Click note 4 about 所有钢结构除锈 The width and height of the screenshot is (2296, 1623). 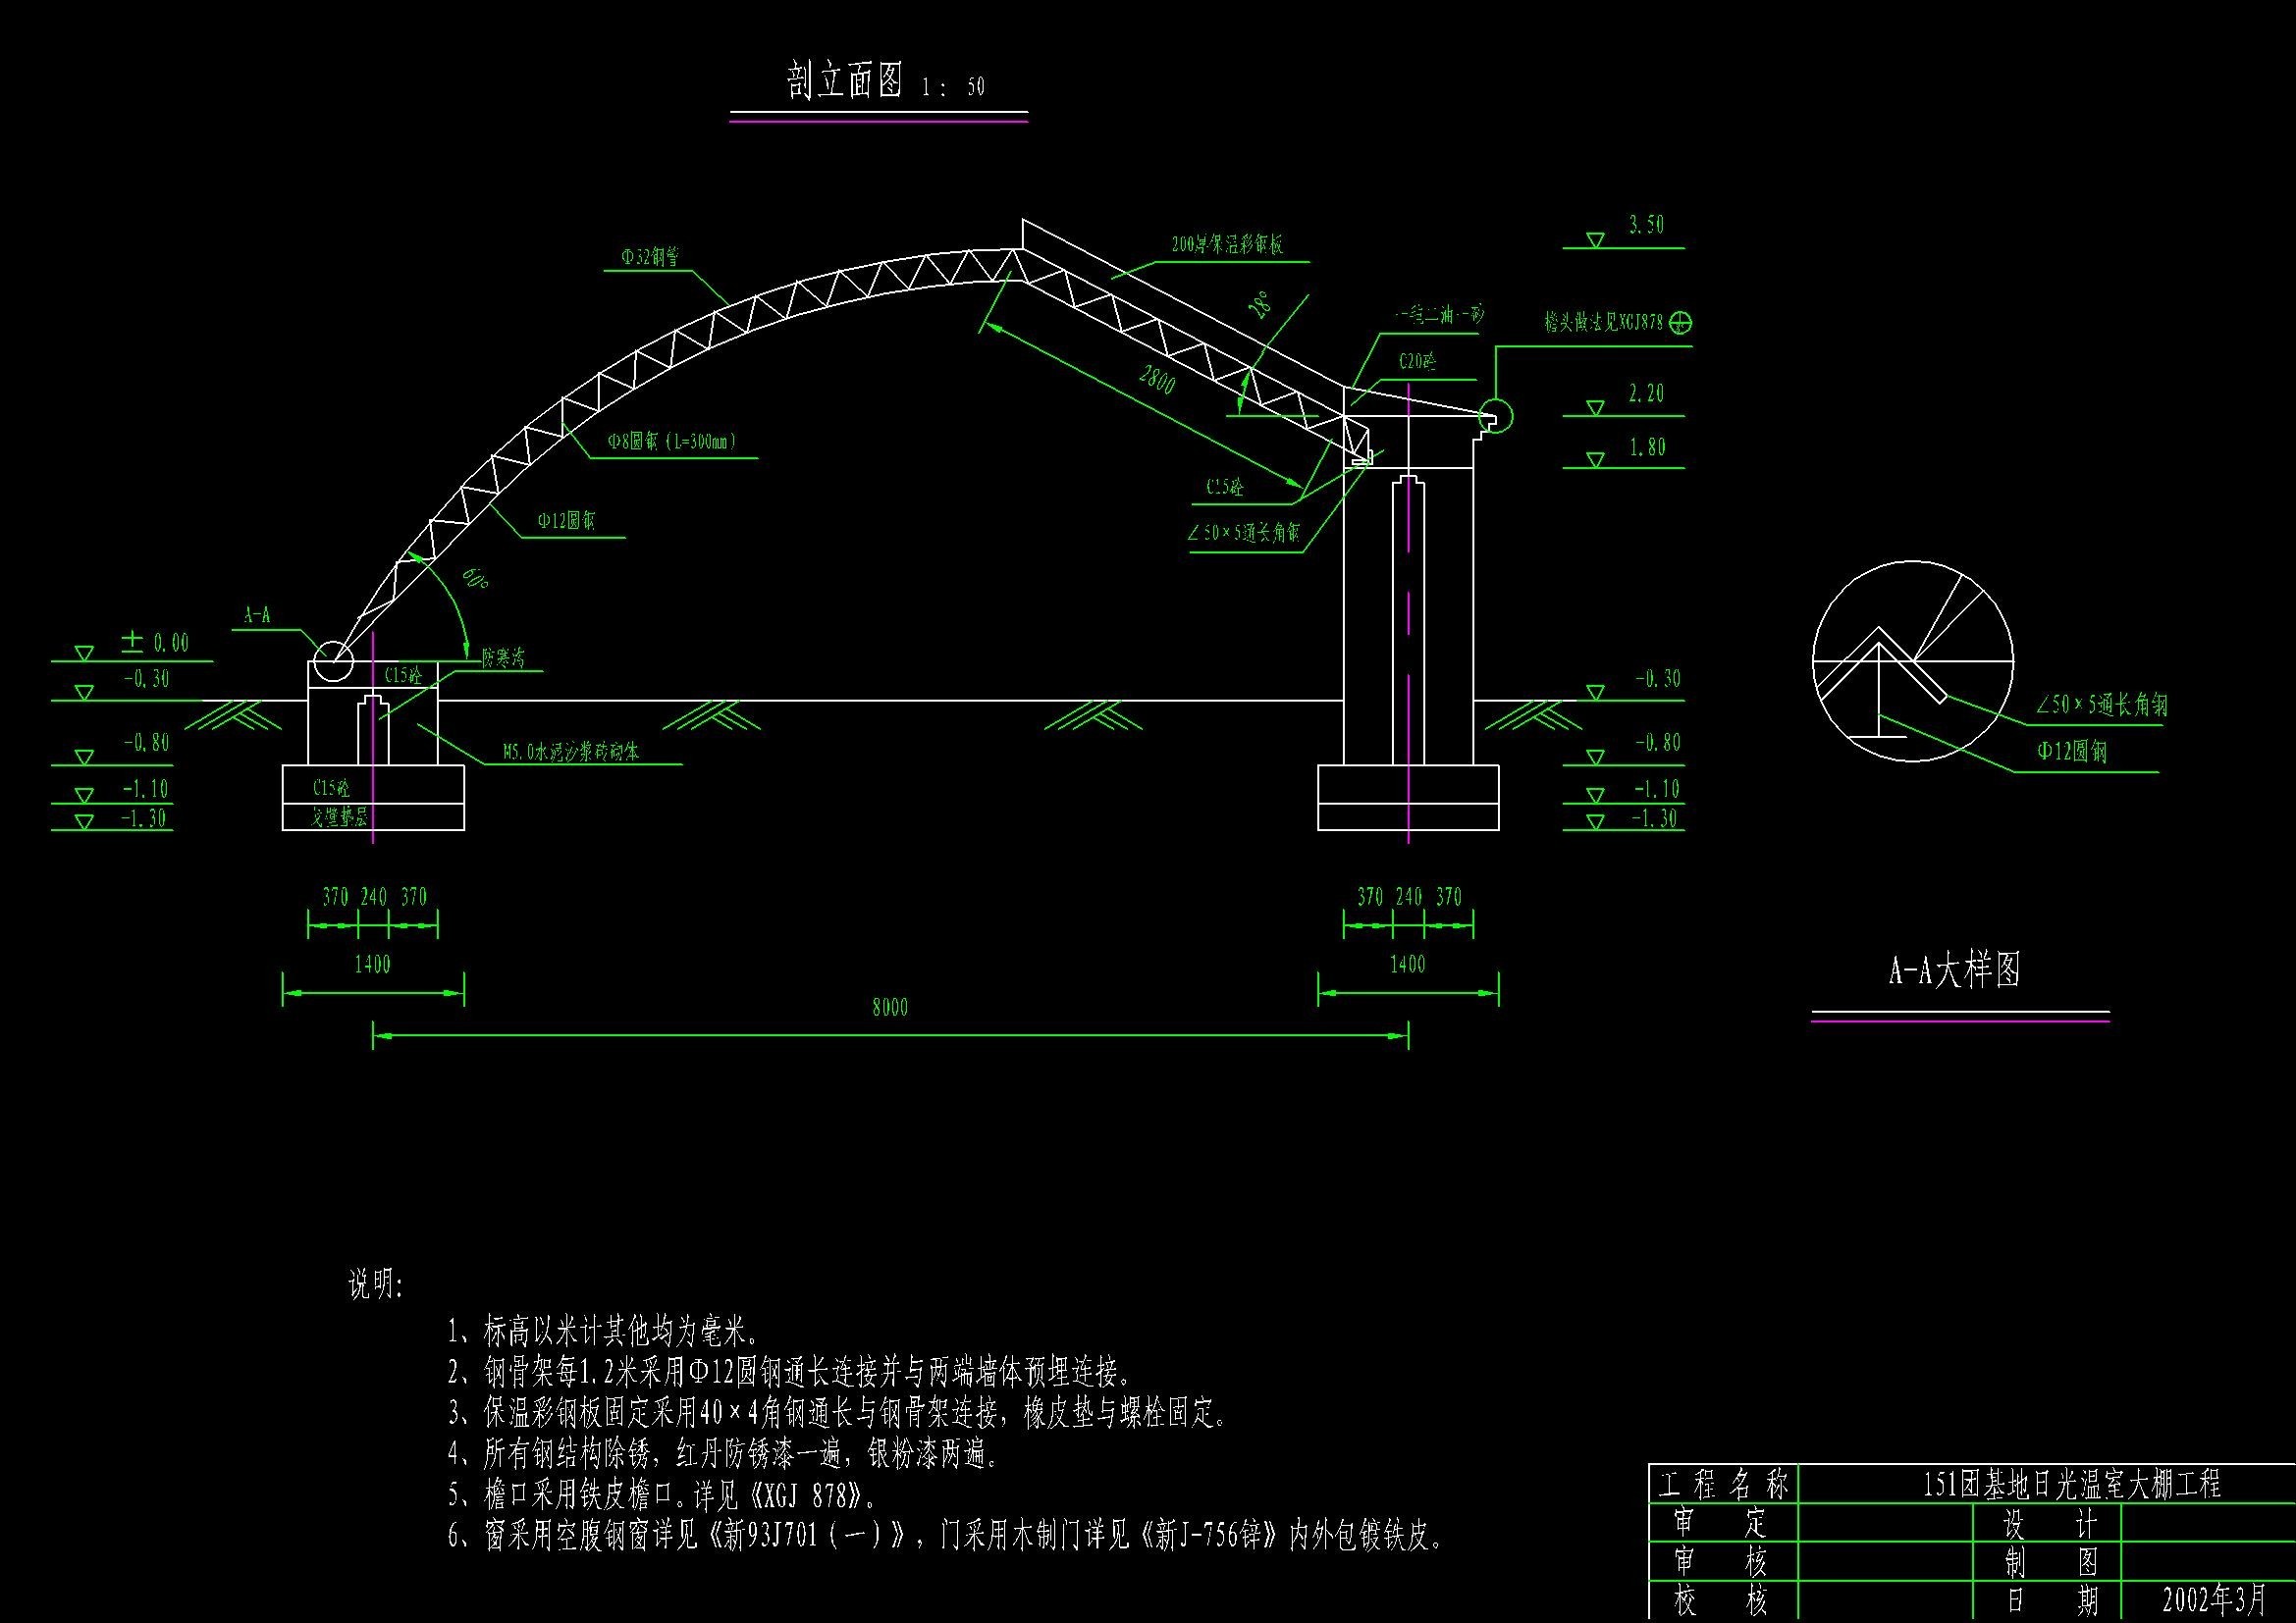coord(723,1455)
